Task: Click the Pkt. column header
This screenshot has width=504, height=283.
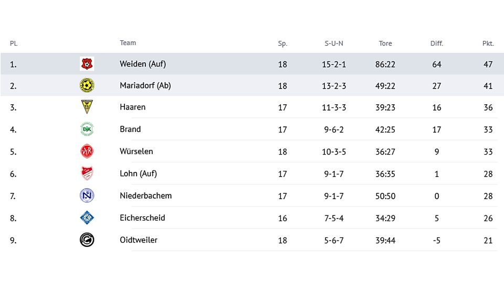Action: point(488,43)
